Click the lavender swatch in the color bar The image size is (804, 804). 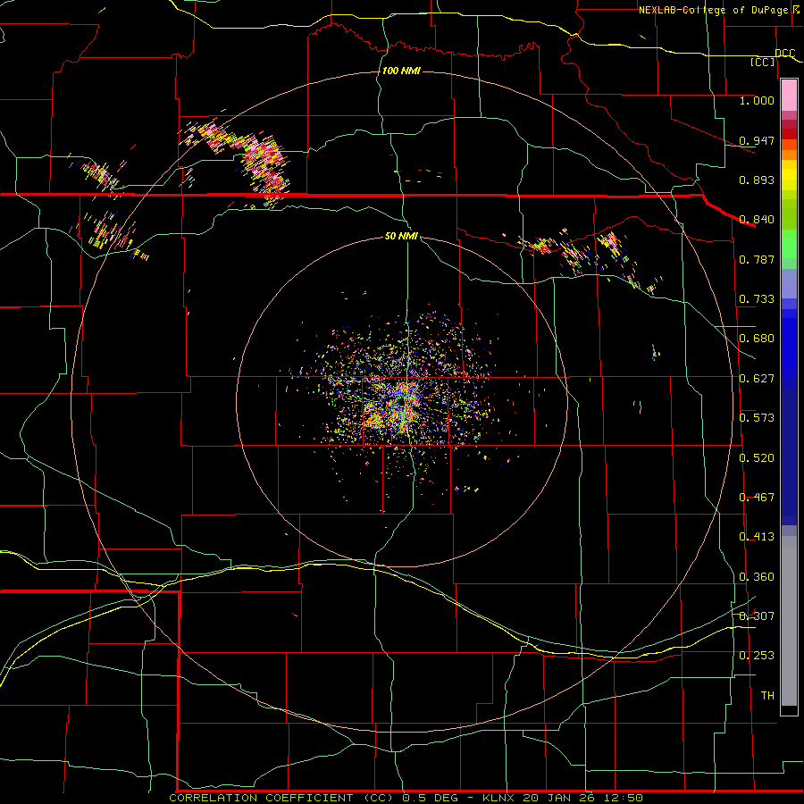789,283
